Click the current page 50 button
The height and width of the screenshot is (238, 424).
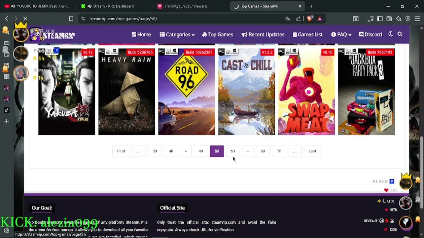click(x=217, y=151)
